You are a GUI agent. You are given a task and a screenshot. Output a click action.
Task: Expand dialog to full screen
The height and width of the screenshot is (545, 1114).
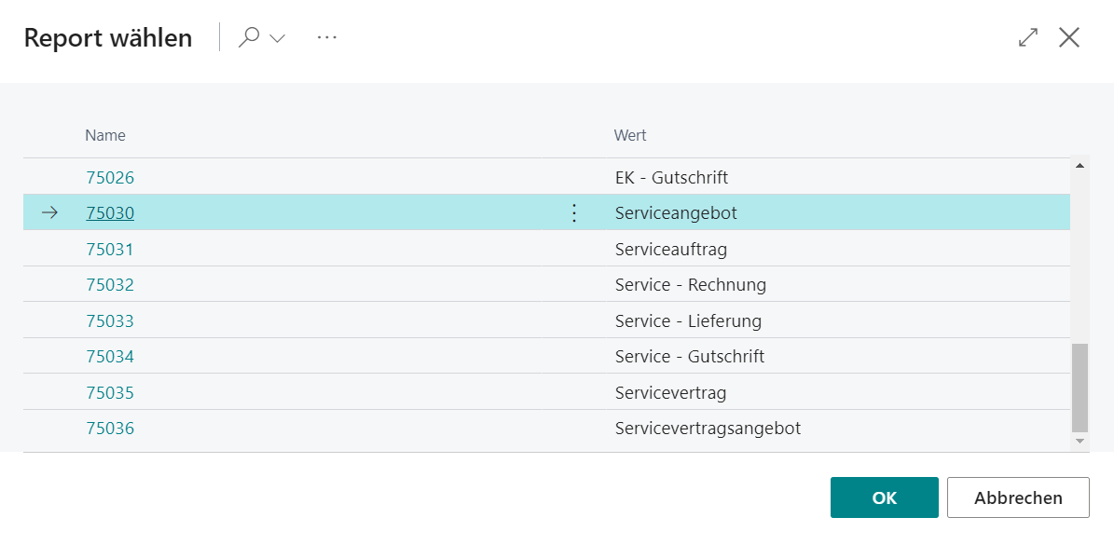(1028, 37)
